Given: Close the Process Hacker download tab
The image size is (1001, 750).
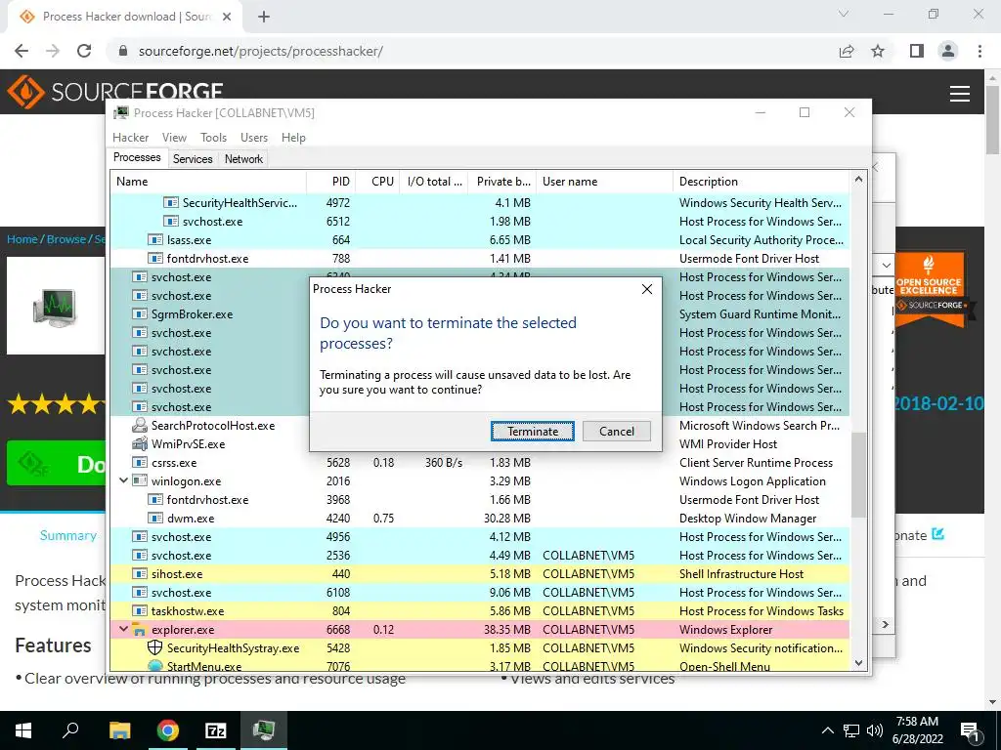Looking at the screenshot, I should 227,17.
